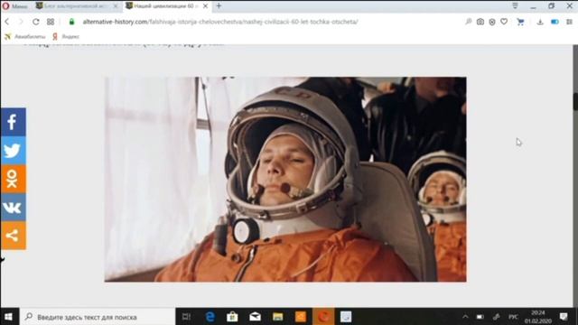View site security padlock info
This screenshot has width=578, height=325.
[72, 22]
